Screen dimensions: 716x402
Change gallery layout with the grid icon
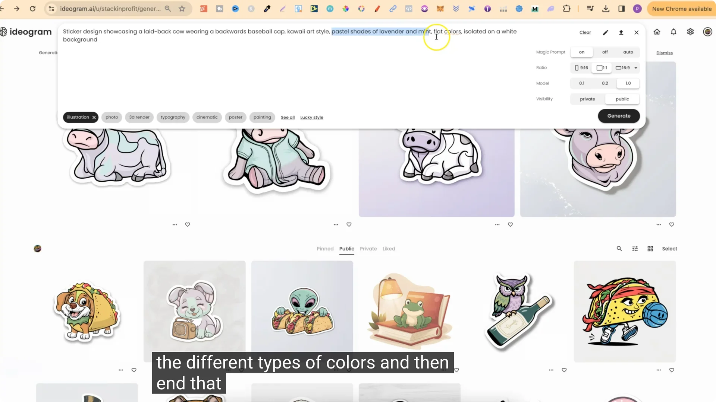point(650,248)
